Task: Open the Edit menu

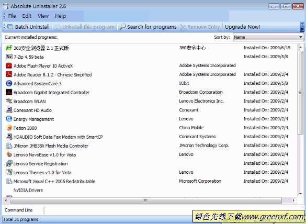Action: [x=27, y=16]
